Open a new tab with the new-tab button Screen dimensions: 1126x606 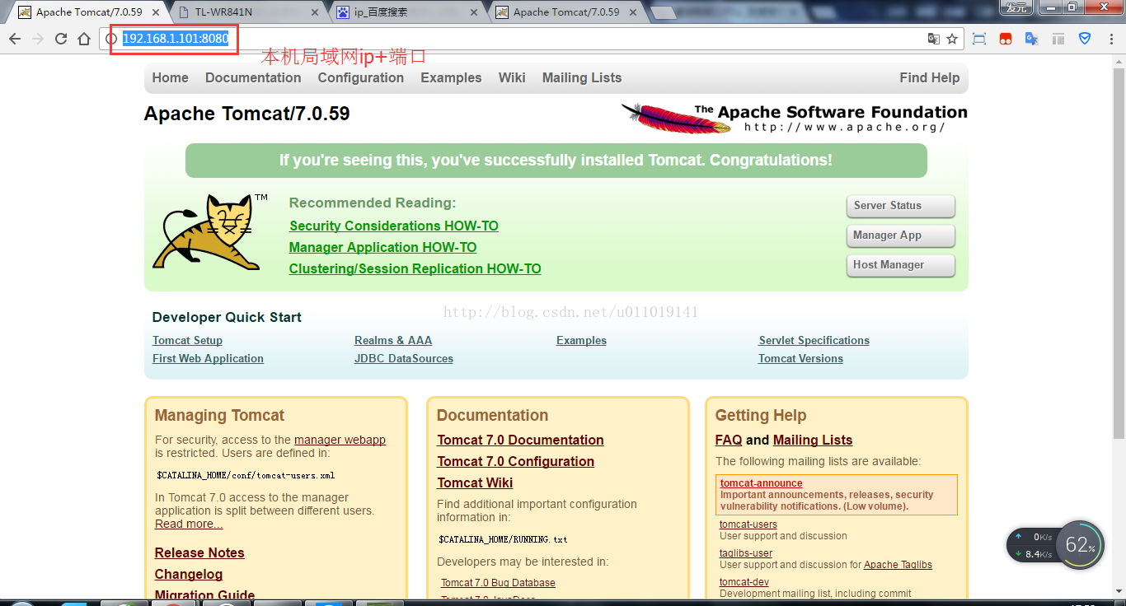point(664,12)
